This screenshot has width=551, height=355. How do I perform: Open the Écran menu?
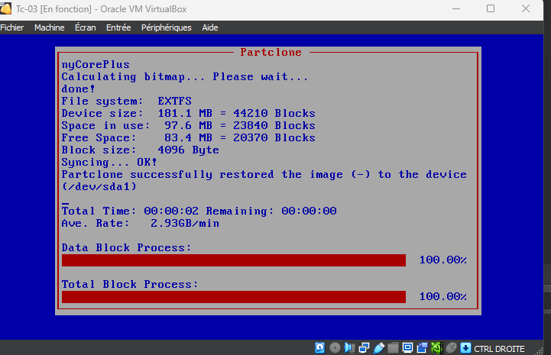click(86, 27)
